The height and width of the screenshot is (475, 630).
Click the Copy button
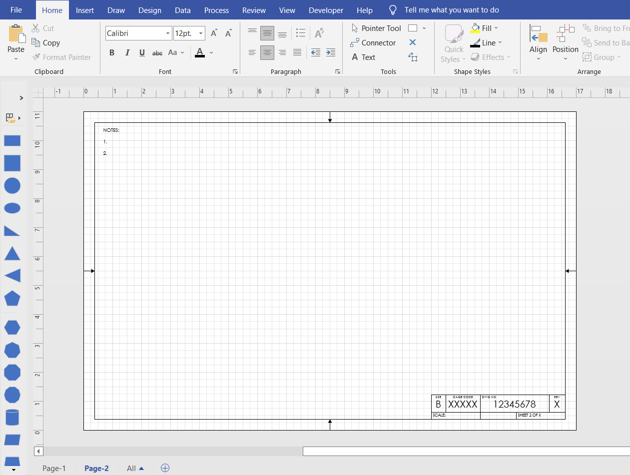(x=45, y=42)
